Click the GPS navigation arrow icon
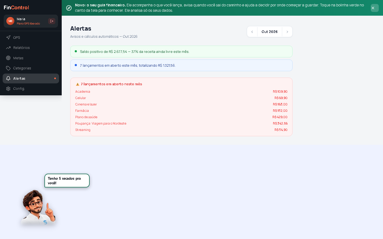This screenshot has height=239, width=383. 8,37
